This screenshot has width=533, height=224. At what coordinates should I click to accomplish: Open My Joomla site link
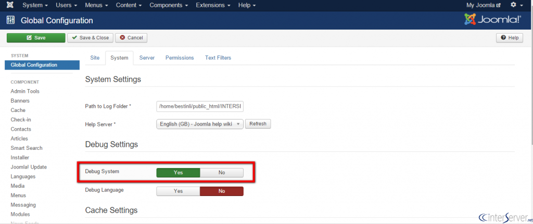[x=484, y=5]
